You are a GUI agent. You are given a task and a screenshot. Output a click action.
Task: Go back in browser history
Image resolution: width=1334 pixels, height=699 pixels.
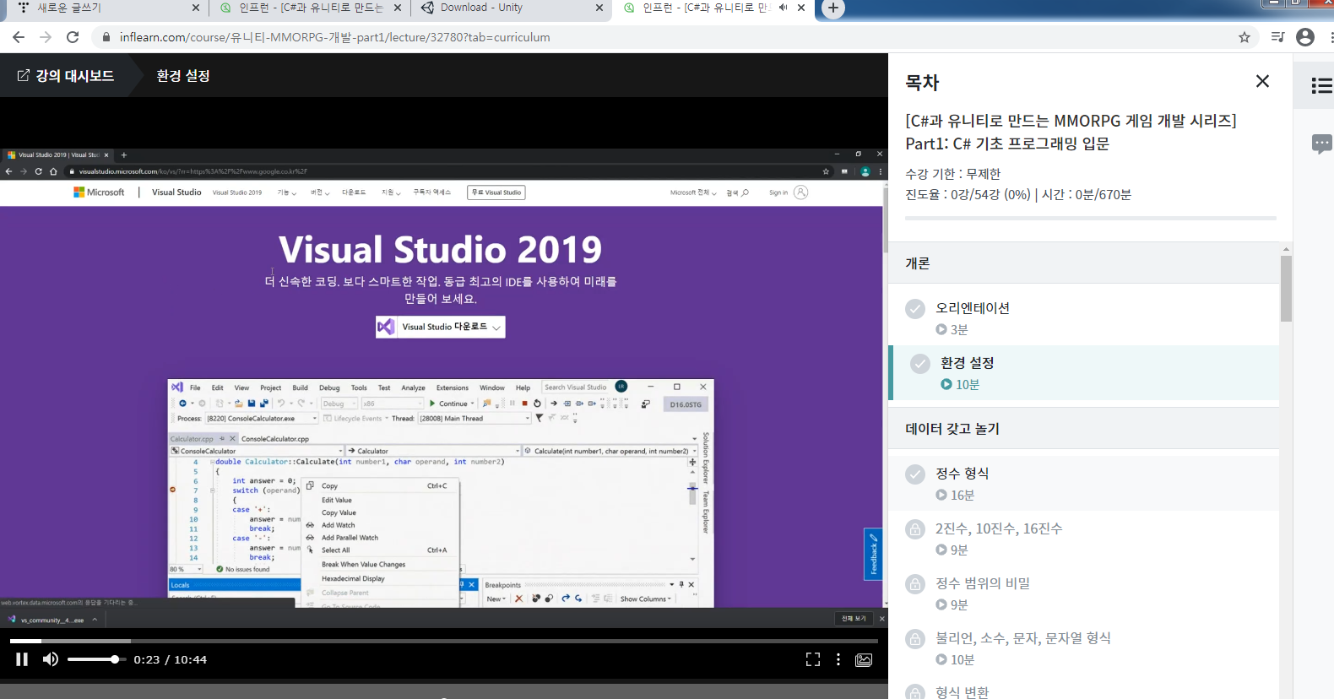[x=19, y=37]
